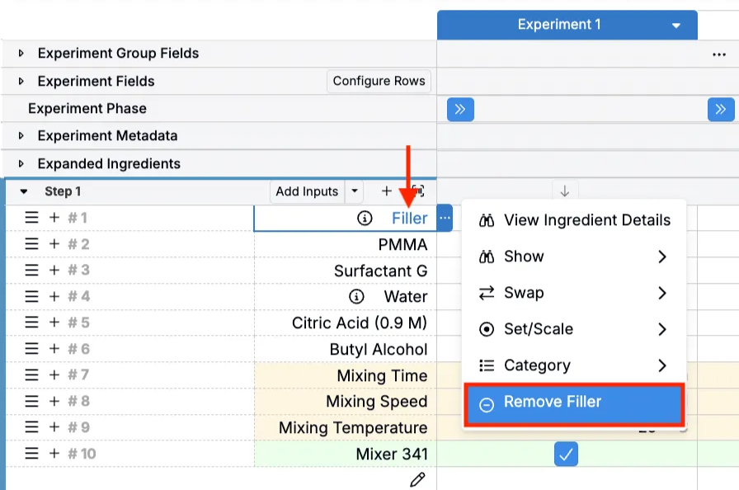Click the three-dot button next to Filler
Viewport: 739px width, 490px height.
point(445,219)
